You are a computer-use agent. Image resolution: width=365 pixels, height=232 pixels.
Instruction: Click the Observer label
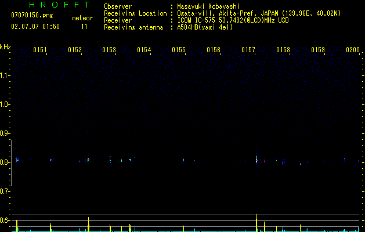pyautogui.click(x=118, y=6)
